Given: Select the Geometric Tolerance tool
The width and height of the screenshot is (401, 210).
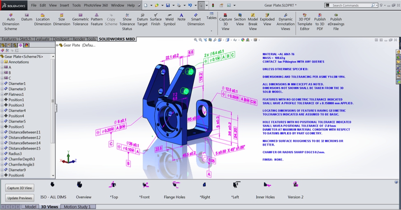Looking at the screenshot, I should pos(80,21).
